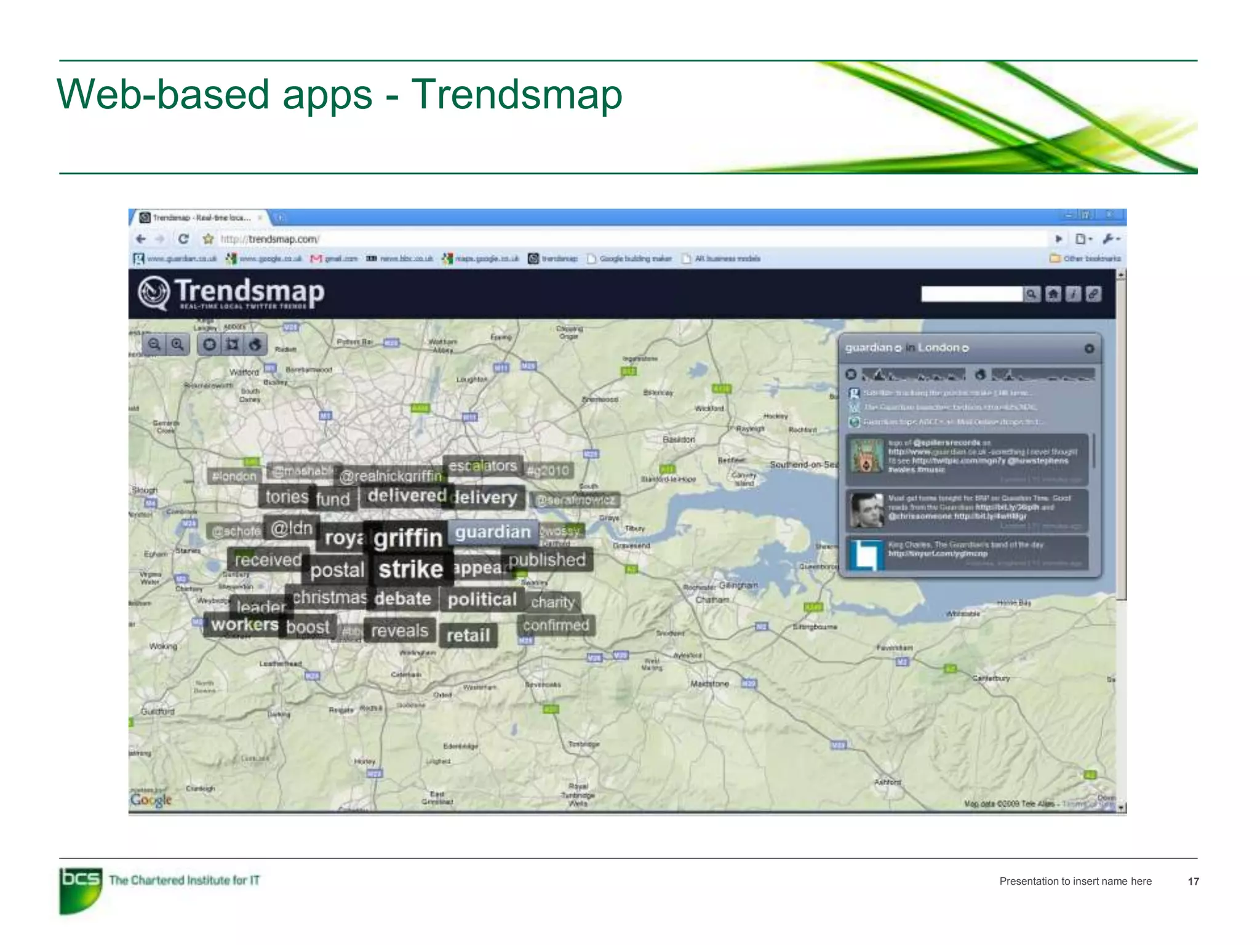Click the 'griffin' trend label on map
1260x945 pixels.
(x=408, y=538)
